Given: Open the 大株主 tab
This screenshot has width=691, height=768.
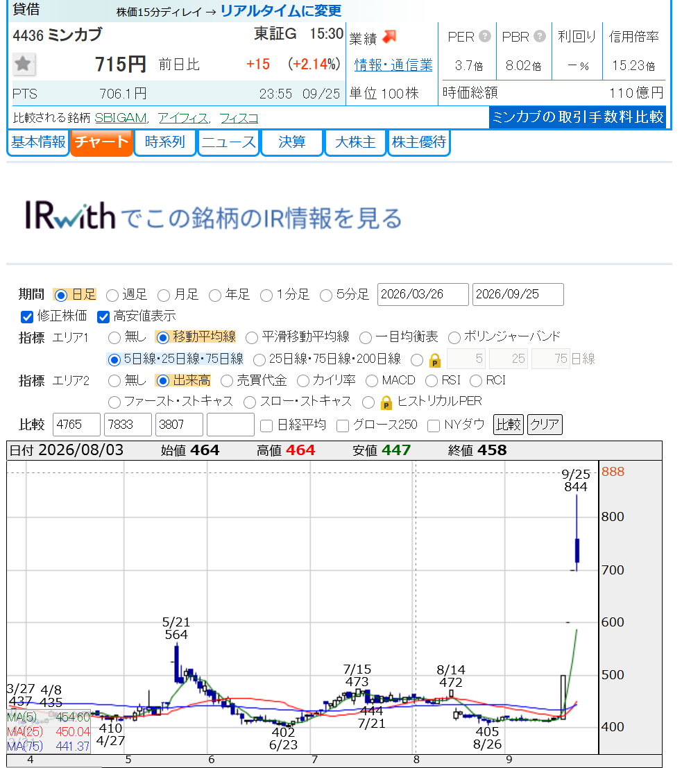Looking at the screenshot, I should coord(355,142).
